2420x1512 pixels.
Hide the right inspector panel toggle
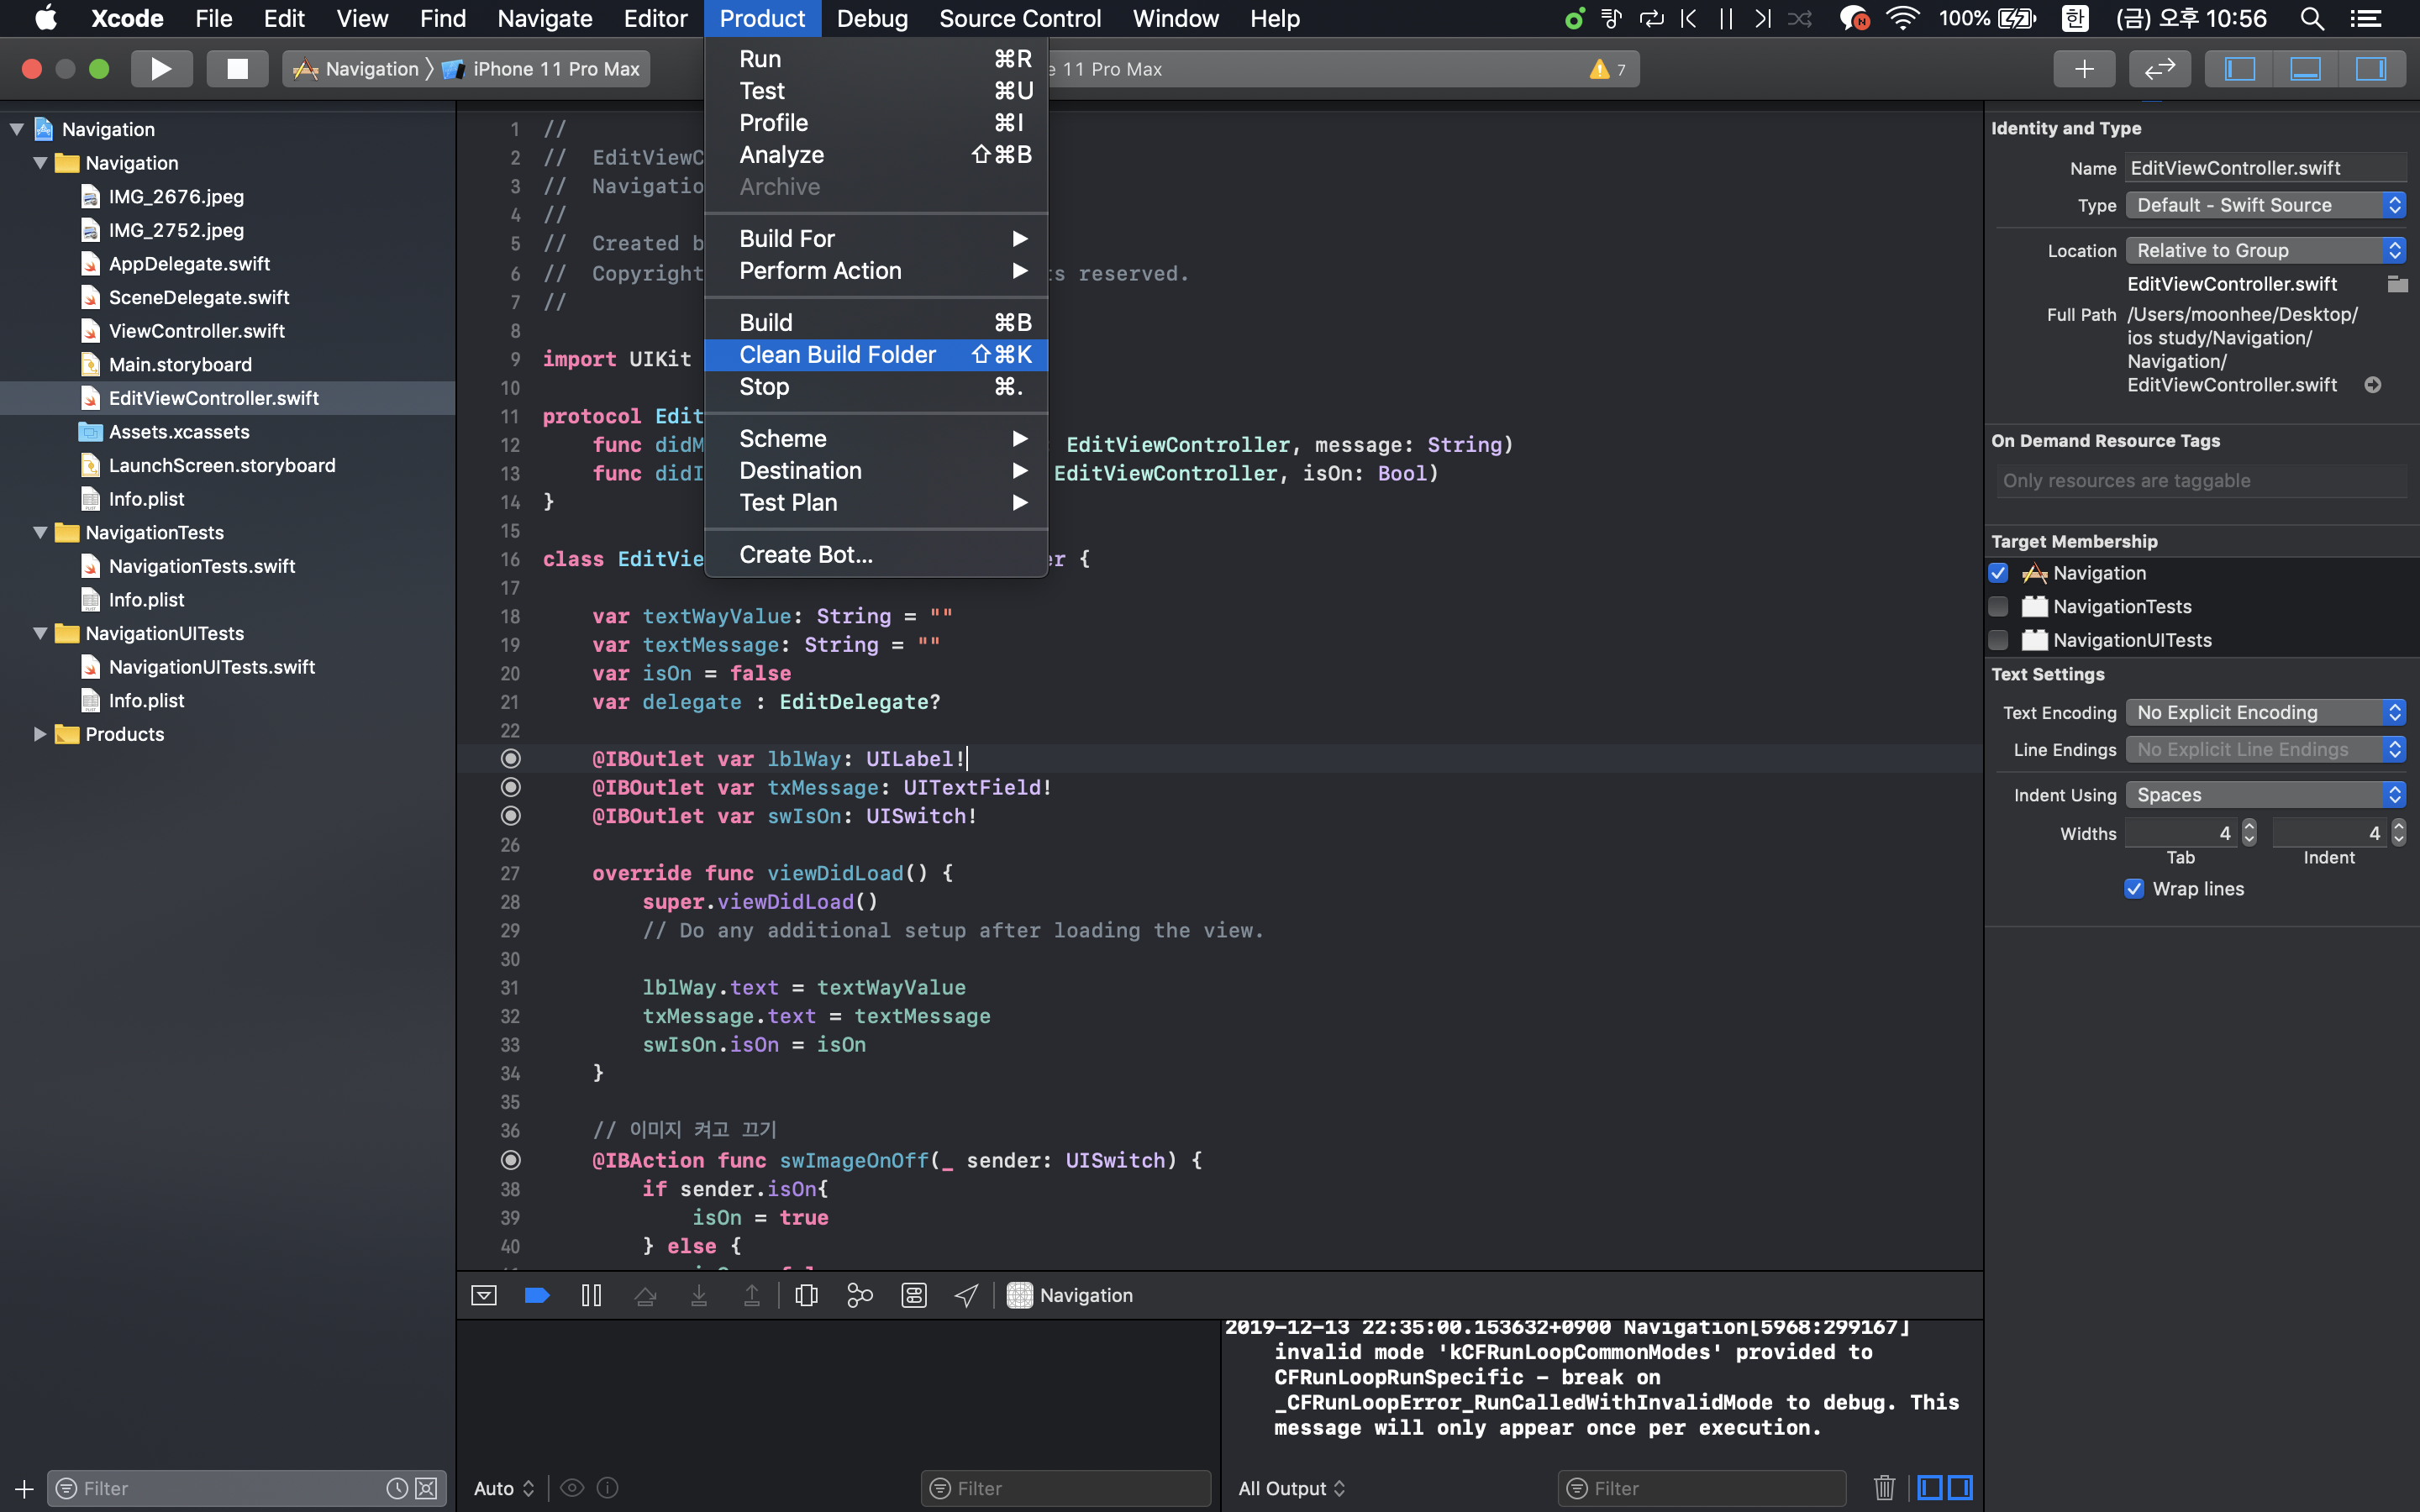pos(2370,69)
